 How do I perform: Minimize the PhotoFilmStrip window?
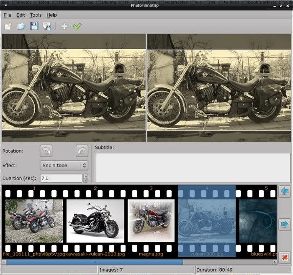coord(274,6)
